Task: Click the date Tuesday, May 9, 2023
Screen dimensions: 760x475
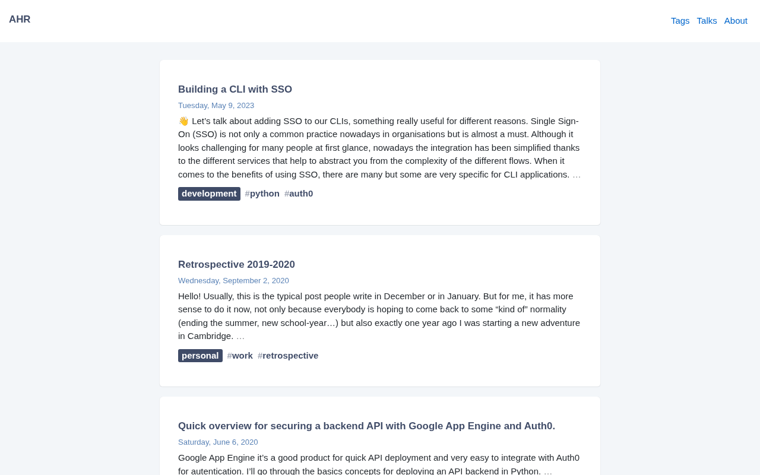Action: [x=216, y=106]
